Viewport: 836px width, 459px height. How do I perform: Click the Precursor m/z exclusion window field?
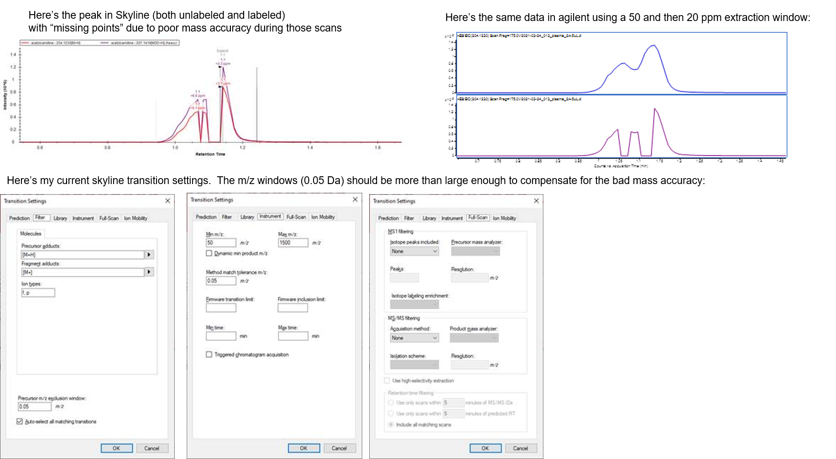pos(34,406)
